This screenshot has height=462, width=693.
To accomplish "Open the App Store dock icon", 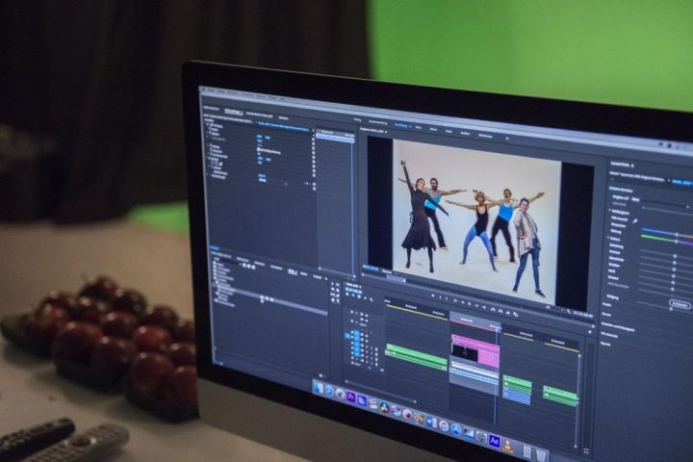I will (x=457, y=428).
